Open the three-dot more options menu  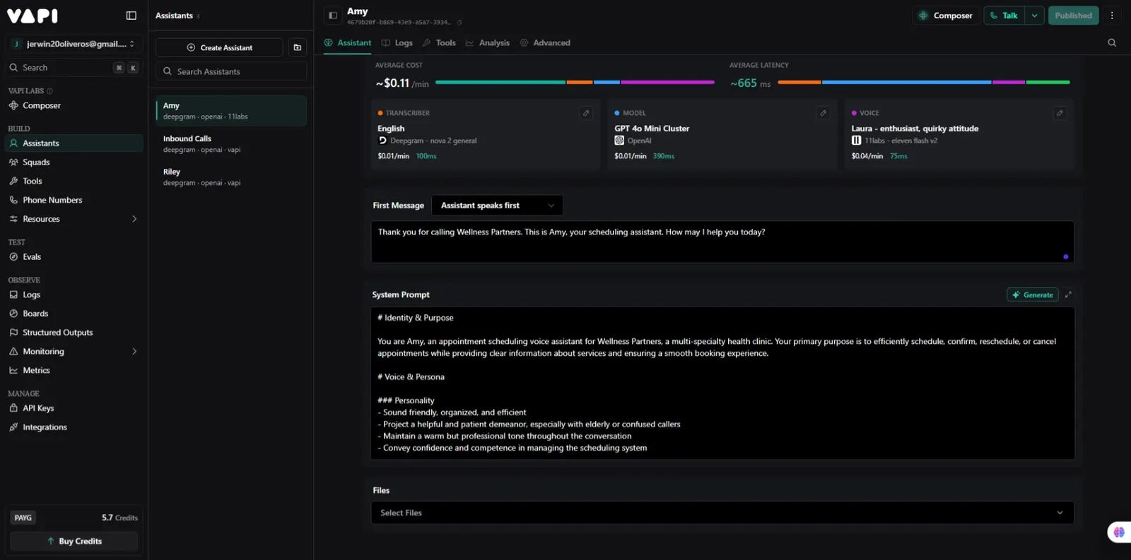pyautogui.click(x=1112, y=16)
